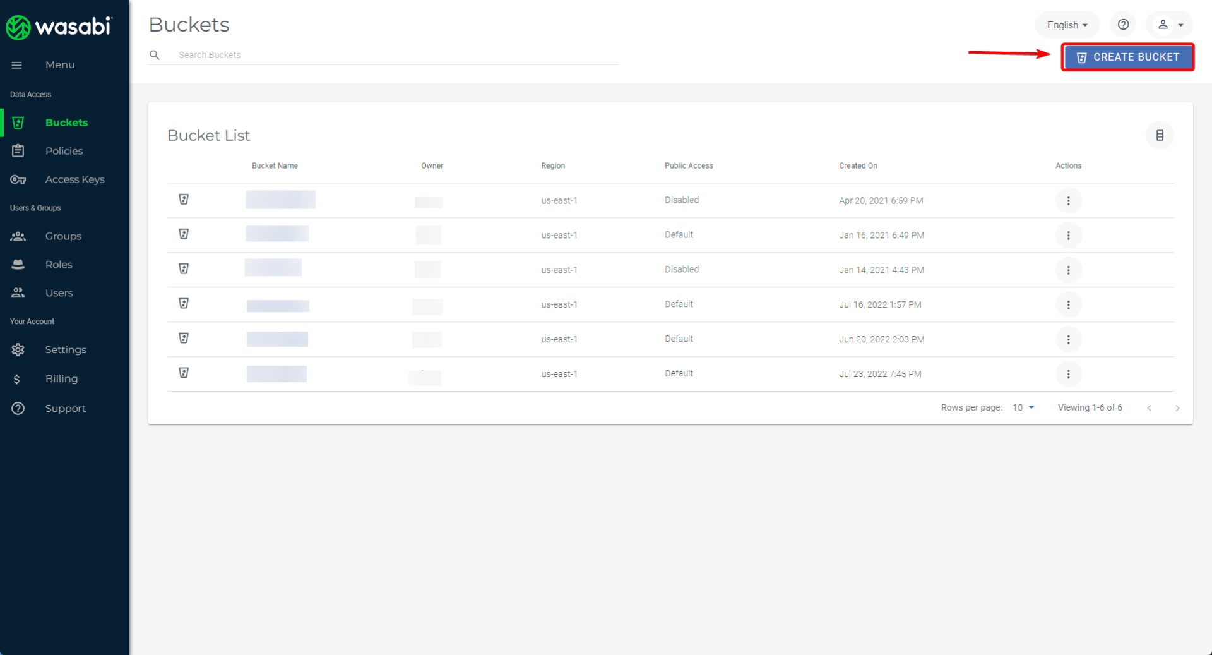The width and height of the screenshot is (1212, 655).
Task: Open the help question mark icon
Action: (1123, 25)
